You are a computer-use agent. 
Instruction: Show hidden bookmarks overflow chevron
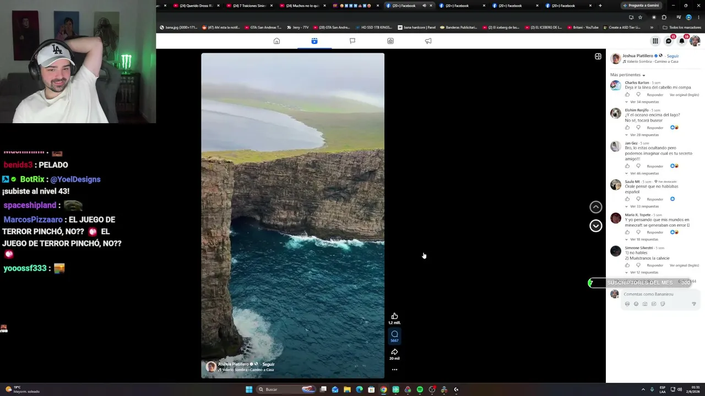pos(652,27)
